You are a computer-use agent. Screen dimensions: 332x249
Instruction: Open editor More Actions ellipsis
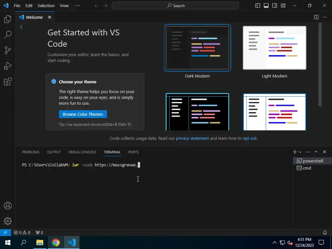(325, 17)
